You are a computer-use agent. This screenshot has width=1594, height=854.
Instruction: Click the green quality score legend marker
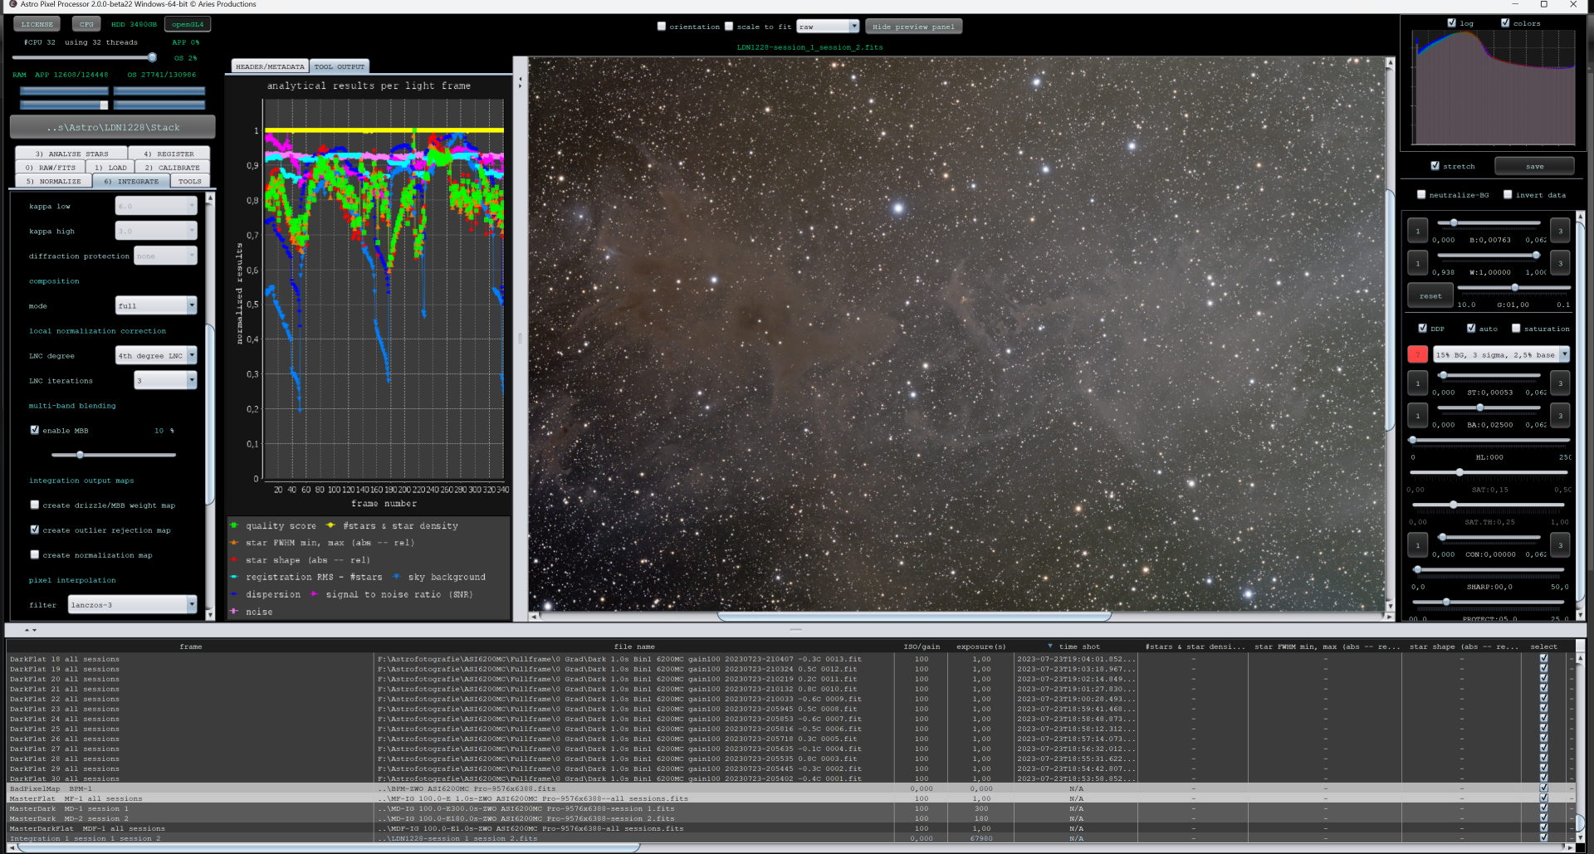[234, 525]
